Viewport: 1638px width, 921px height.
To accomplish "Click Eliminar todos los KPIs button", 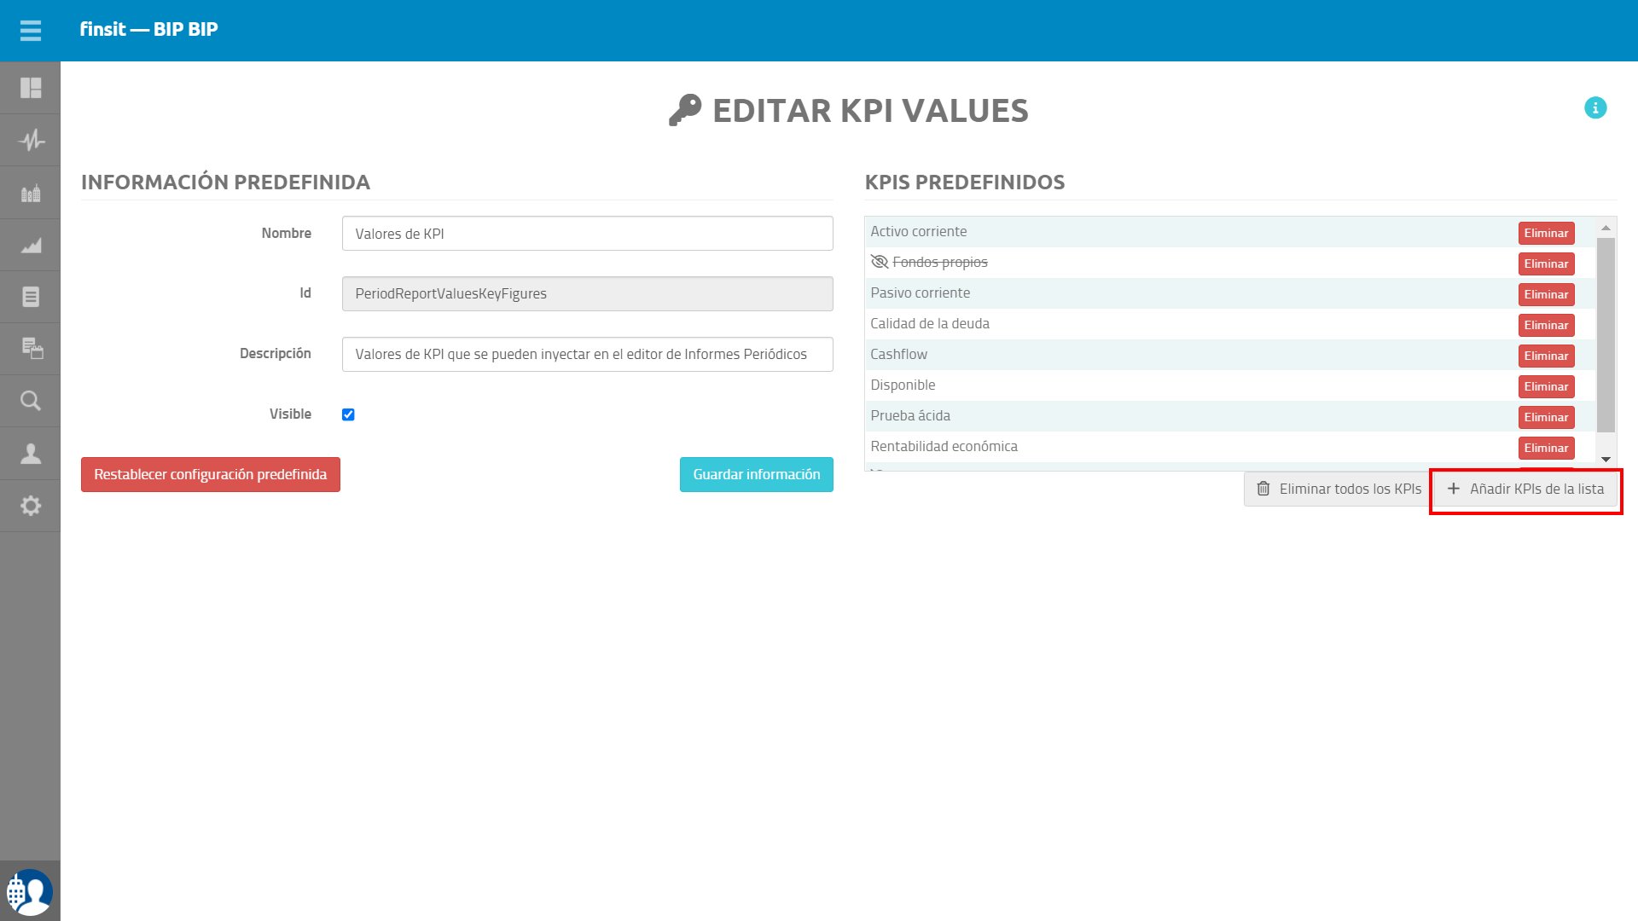I will pos(1338,489).
